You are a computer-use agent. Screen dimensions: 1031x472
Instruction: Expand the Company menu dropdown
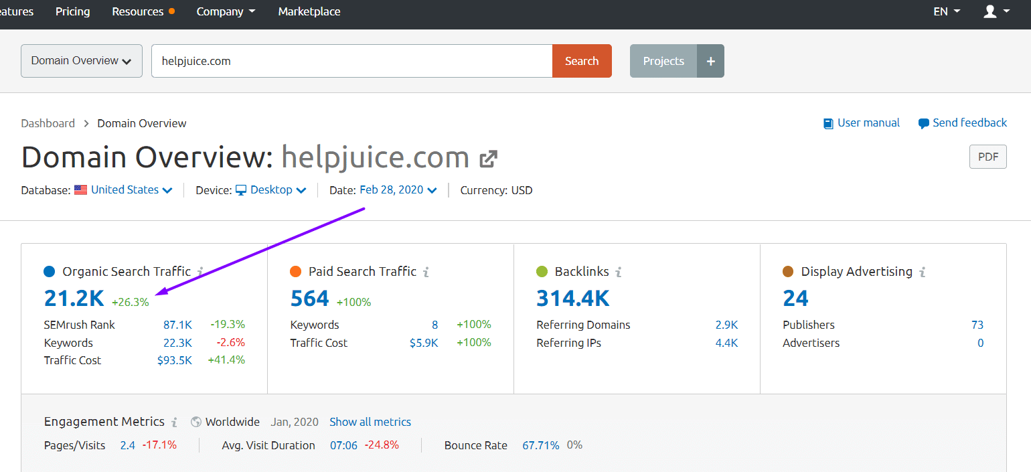226,11
